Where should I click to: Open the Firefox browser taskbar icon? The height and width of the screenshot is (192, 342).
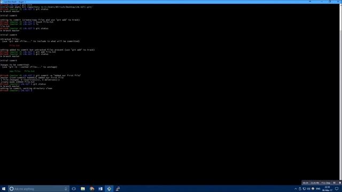coord(92,189)
